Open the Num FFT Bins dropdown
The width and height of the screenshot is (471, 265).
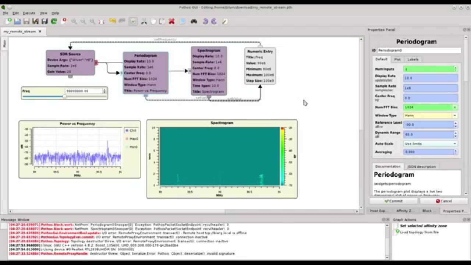tap(455, 107)
